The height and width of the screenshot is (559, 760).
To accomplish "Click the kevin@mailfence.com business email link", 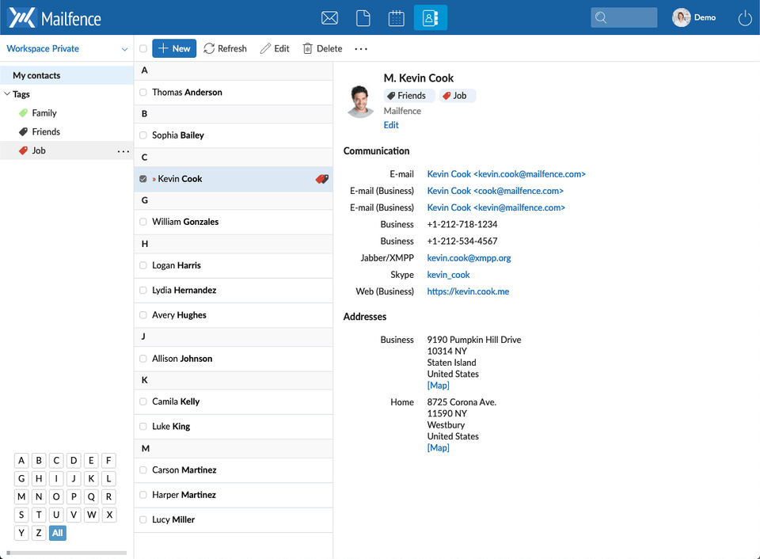I will [x=496, y=207].
